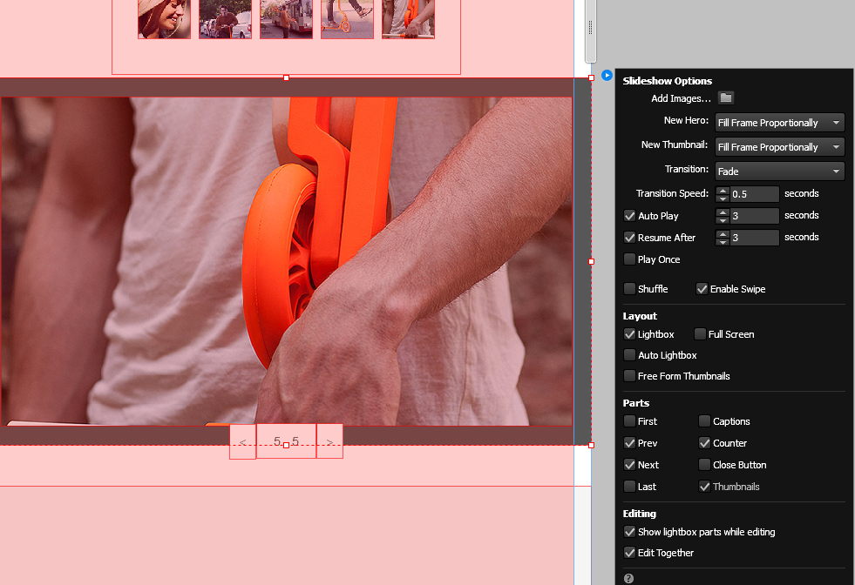
Task: Select the first thumbnail in the filmstrip
Action: pyautogui.click(x=164, y=19)
